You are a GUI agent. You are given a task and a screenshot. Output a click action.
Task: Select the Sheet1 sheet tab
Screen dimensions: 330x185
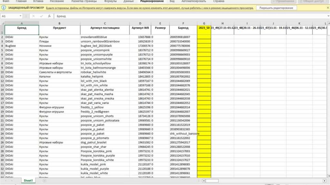pos(28,180)
